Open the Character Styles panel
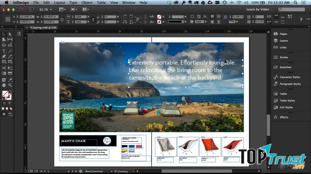This screenshot has height=174, width=311. point(290,77)
